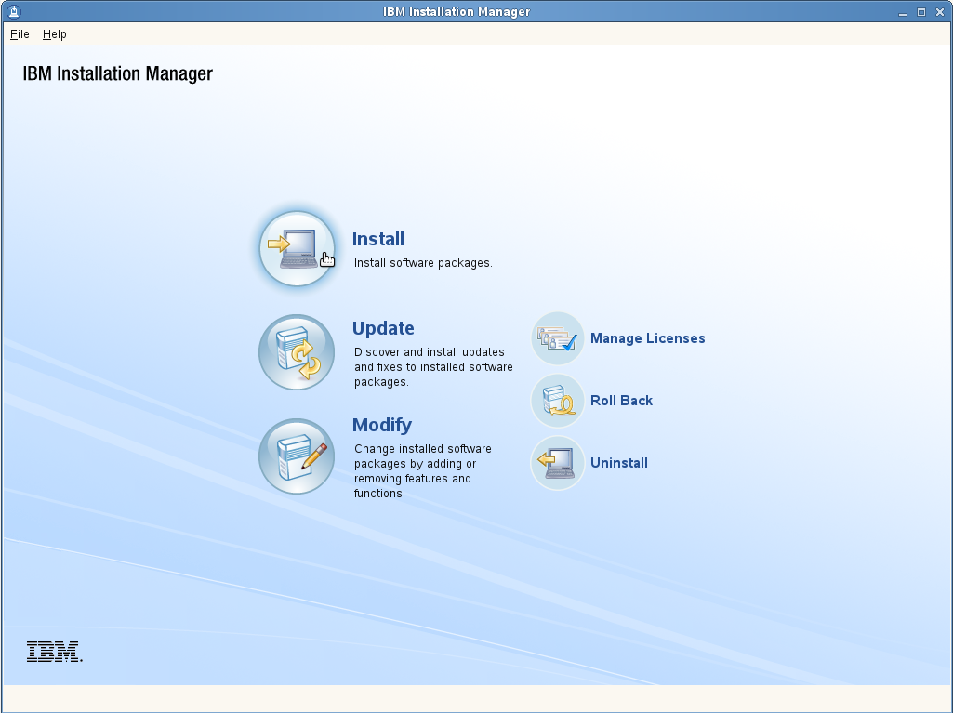Click the Roll Back icon

pyautogui.click(x=557, y=401)
